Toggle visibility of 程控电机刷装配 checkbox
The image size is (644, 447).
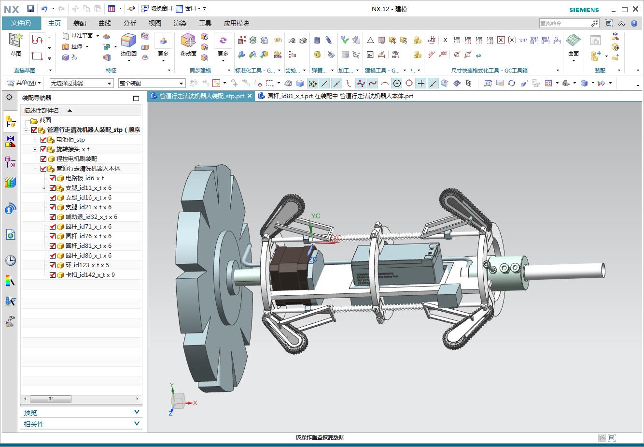coord(43,159)
